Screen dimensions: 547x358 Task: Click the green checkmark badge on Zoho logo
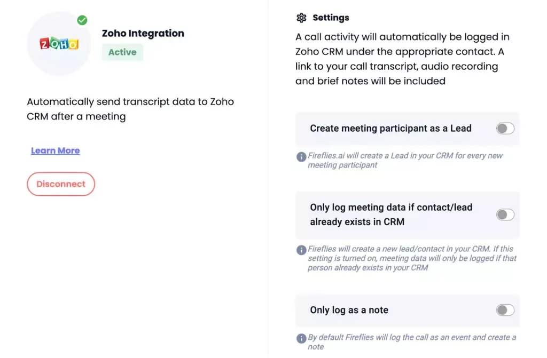[x=82, y=20]
